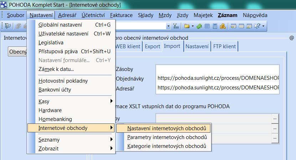Viewport: 296px width, 160px height.
Task: Click the Adresář URL field
Action: click(218, 88)
